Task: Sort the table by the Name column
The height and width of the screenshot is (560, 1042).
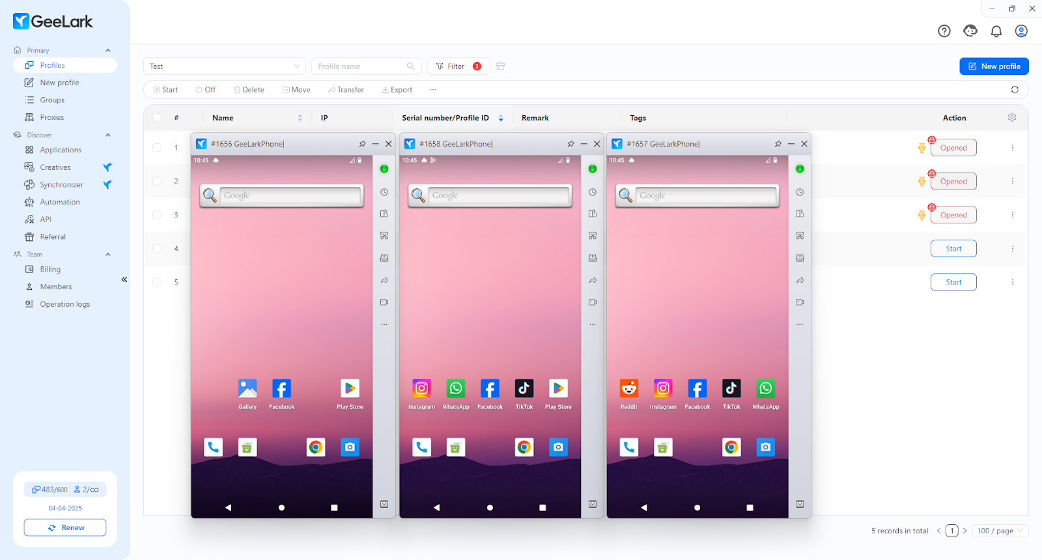Action: tap(300, 118)
